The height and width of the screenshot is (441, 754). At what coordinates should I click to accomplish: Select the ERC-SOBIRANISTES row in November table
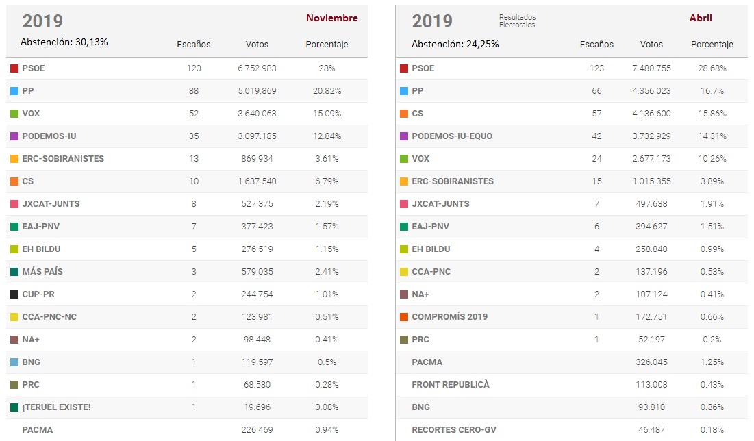pos(63,159)
